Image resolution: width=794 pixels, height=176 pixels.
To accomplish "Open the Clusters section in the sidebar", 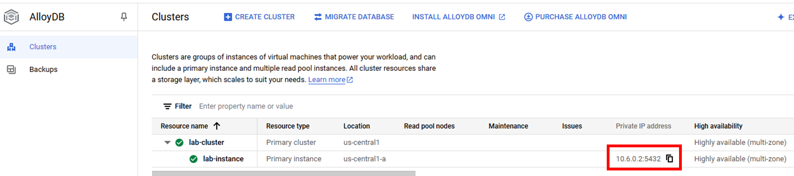I will [69, 47].
